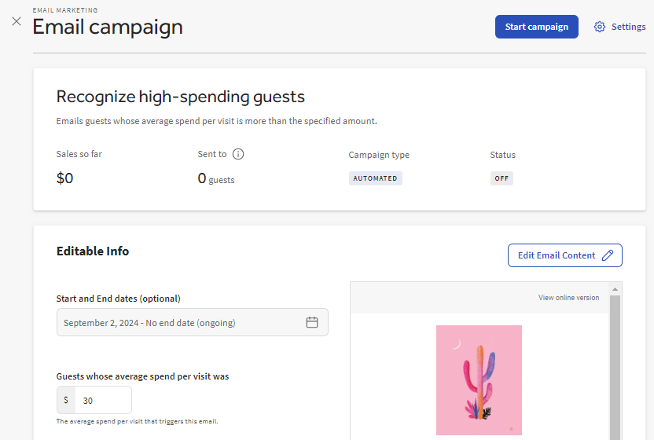Click the dollar sign prefix of spend field
The width and height of the screenshot is (654, 440).
tap(66, 400)
